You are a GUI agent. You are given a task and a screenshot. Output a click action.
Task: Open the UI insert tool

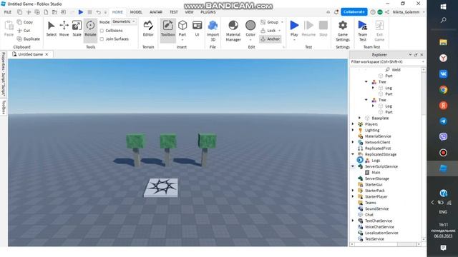198,29
